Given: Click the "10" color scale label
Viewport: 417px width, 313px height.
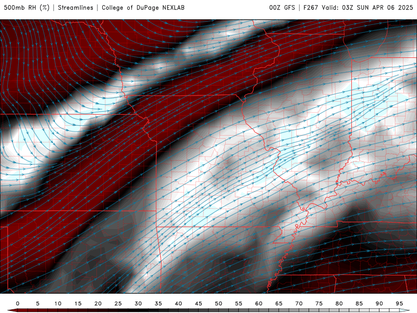Looking at the screenshot, I should (58, 304).
